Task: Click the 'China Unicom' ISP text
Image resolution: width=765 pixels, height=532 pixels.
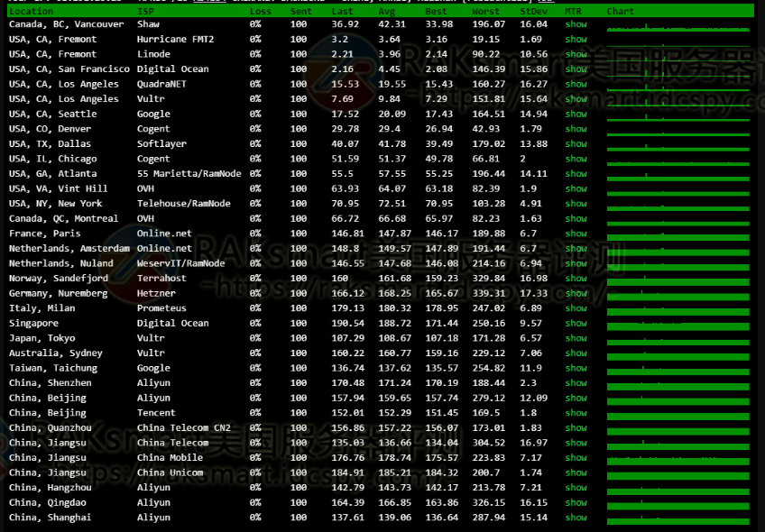Action: tap(170, 473)
